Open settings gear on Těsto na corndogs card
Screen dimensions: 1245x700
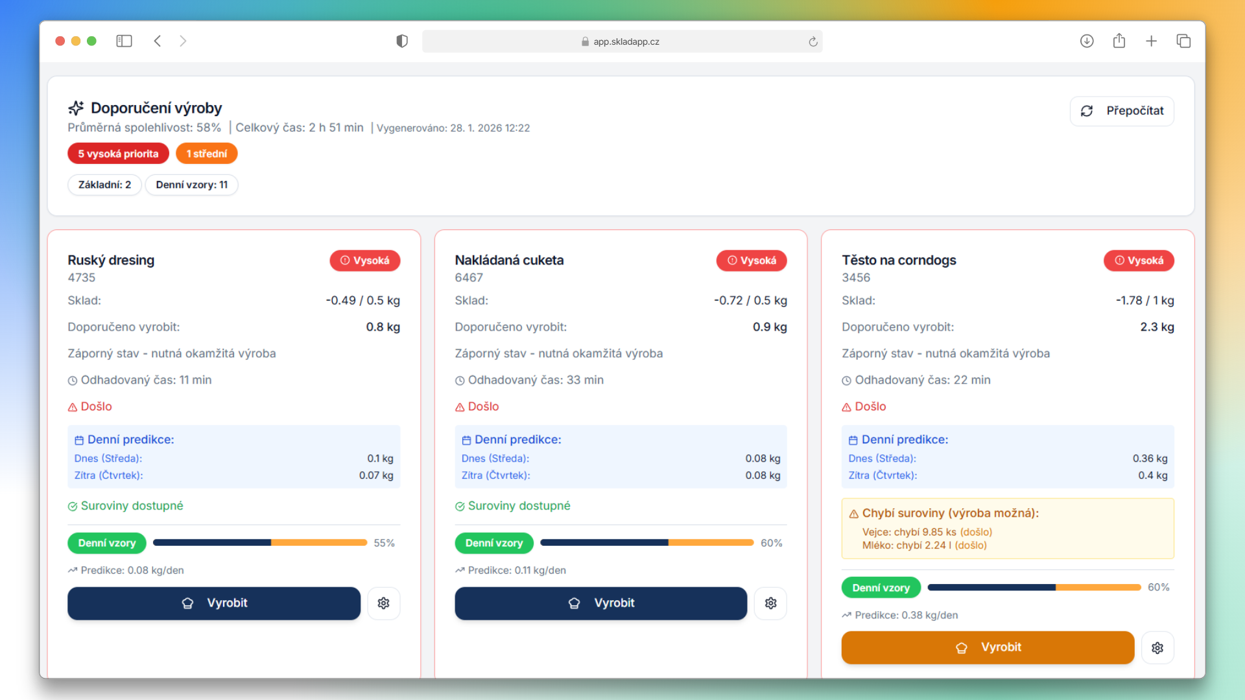coord(1157,647)
